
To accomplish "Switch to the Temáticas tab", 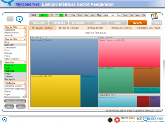I will click(58, 23).
